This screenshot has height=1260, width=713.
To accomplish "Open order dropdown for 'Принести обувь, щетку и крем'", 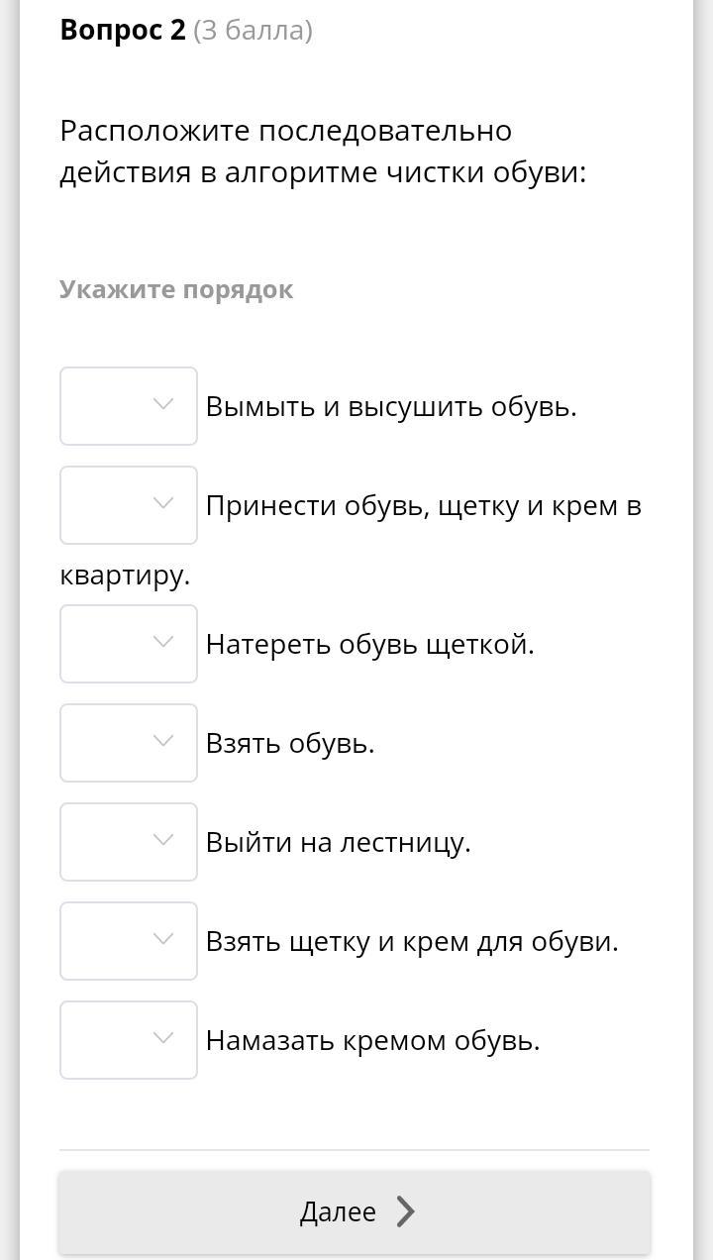I will coord(129,505).
